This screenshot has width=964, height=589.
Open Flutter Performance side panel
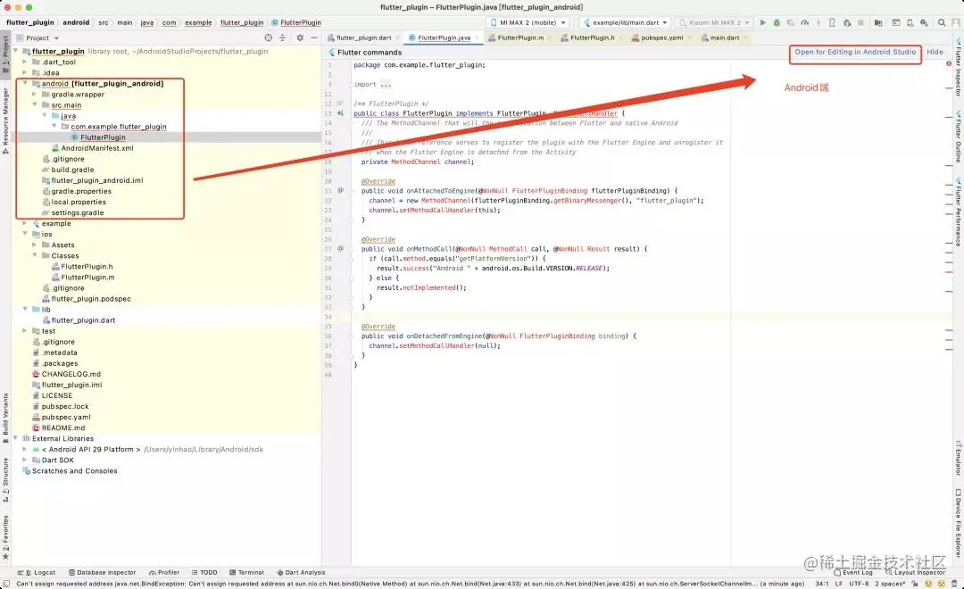pos(958,212)
